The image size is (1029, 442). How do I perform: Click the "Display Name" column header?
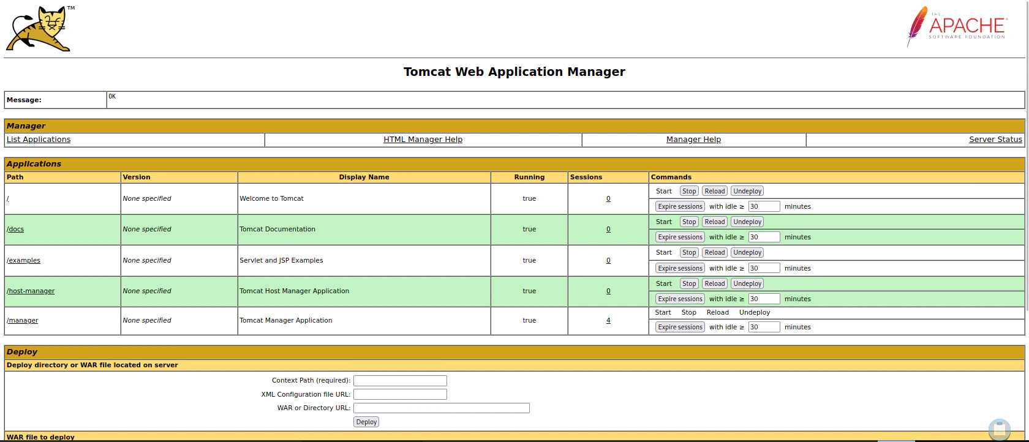click(x=364, y=178)
